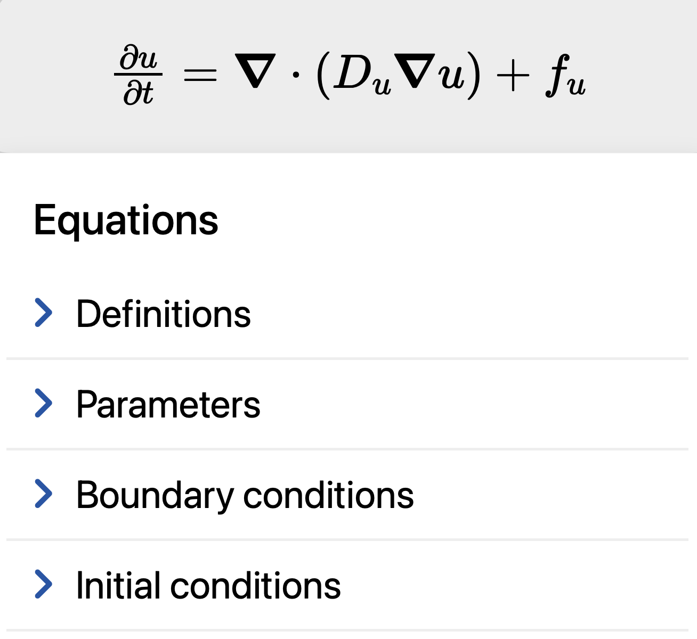Click the blue chevron beside Definitions

tap(44, 313)
